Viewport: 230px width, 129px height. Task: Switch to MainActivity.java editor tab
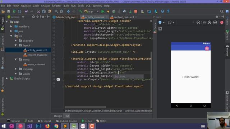66,17
